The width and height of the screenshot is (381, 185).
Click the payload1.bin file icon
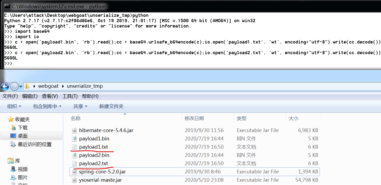(74, 139)
